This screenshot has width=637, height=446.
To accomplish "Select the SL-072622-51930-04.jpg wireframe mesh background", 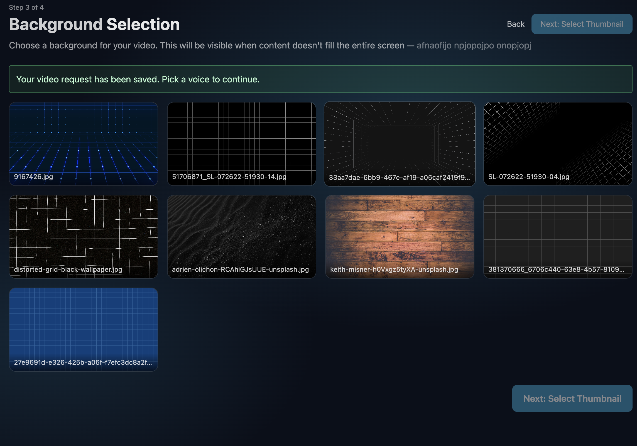I will coord(558,139).
